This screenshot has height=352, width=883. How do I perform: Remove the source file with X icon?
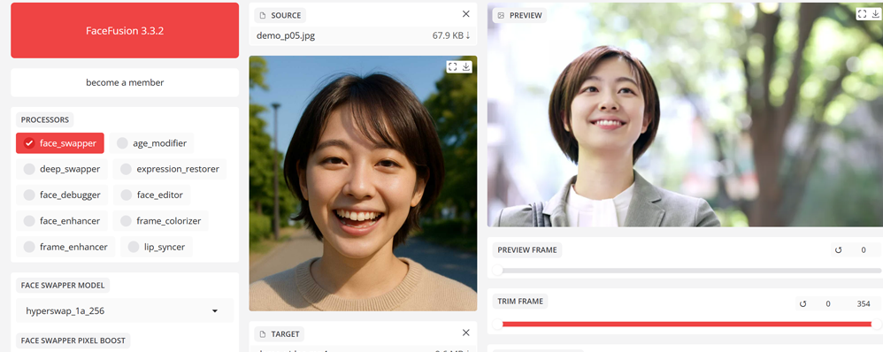pyautogui.click(x=465, y=14)
